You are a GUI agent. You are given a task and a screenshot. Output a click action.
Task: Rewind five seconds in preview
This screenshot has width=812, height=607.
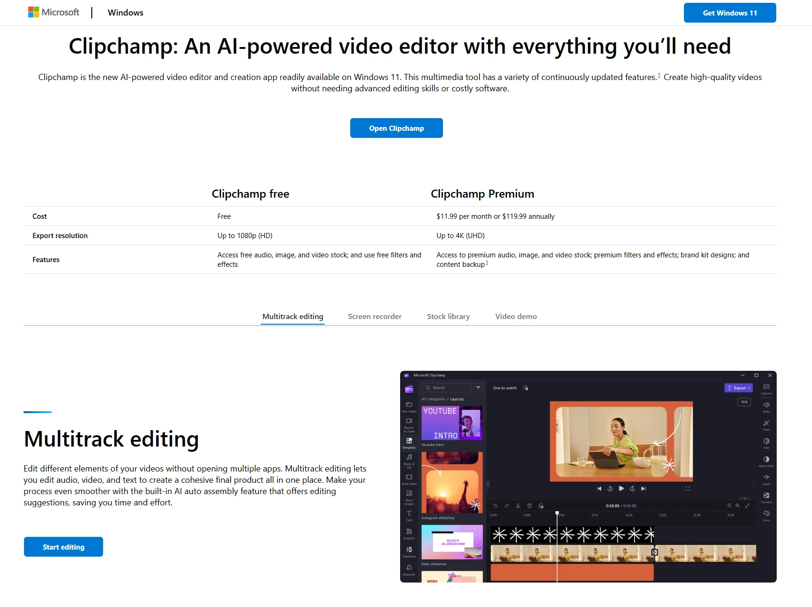coord(610,488)
